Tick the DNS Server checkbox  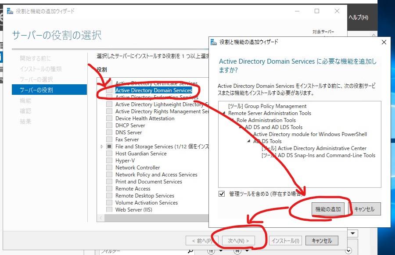pos(109,133)
